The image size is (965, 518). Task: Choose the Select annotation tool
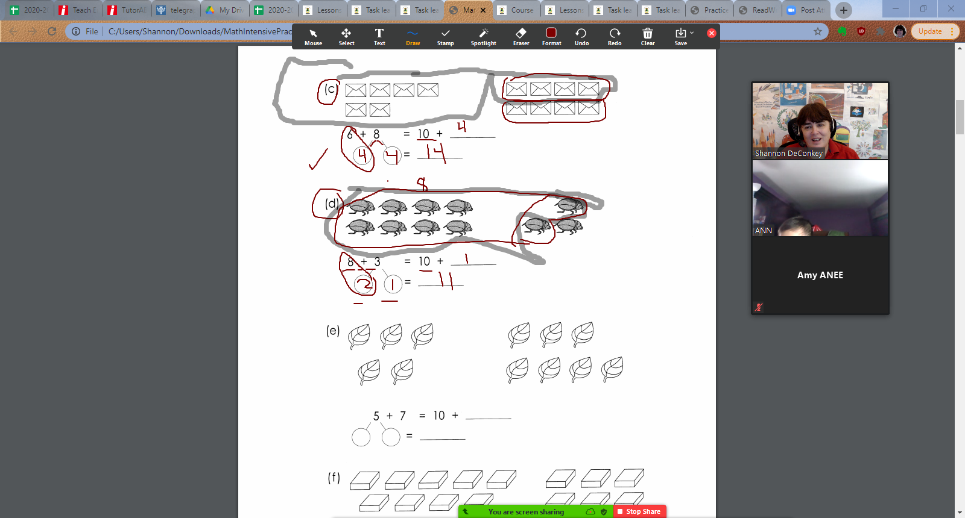(346, 37)
